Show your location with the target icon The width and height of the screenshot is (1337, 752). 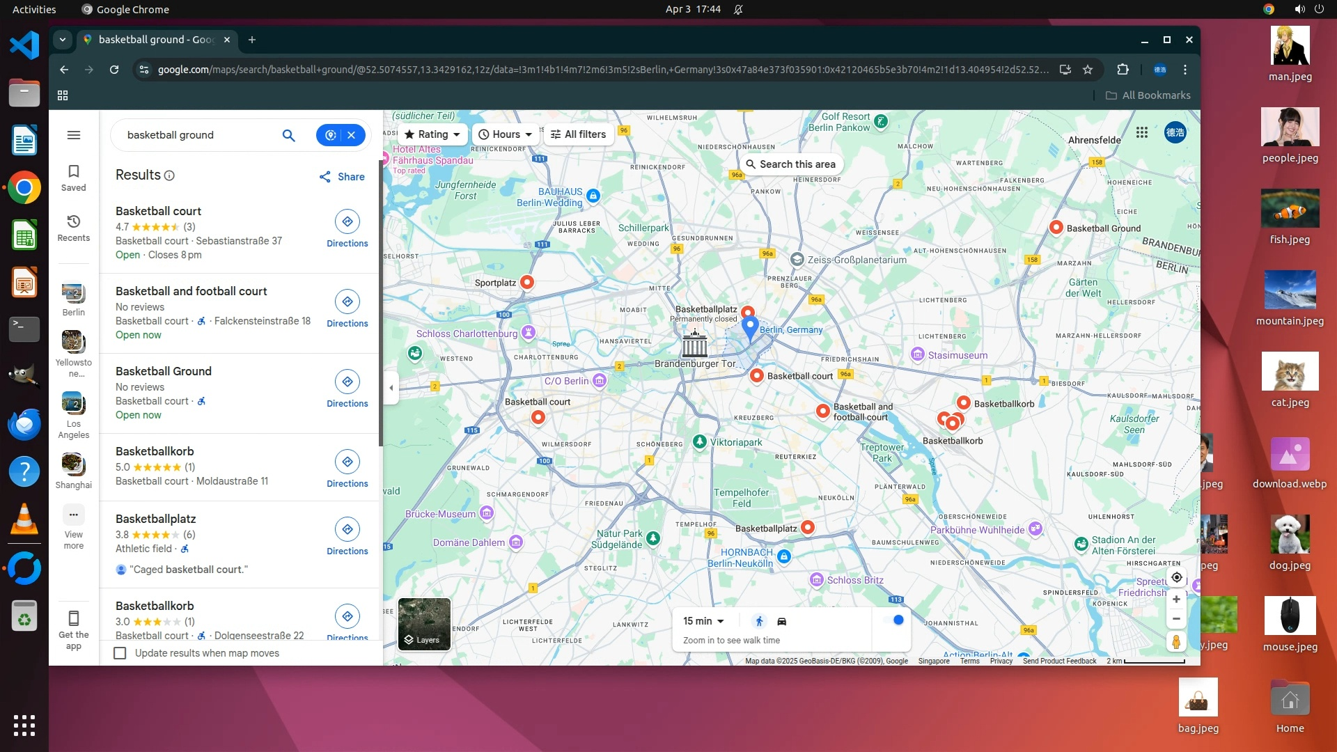(x=1176, y=577)
